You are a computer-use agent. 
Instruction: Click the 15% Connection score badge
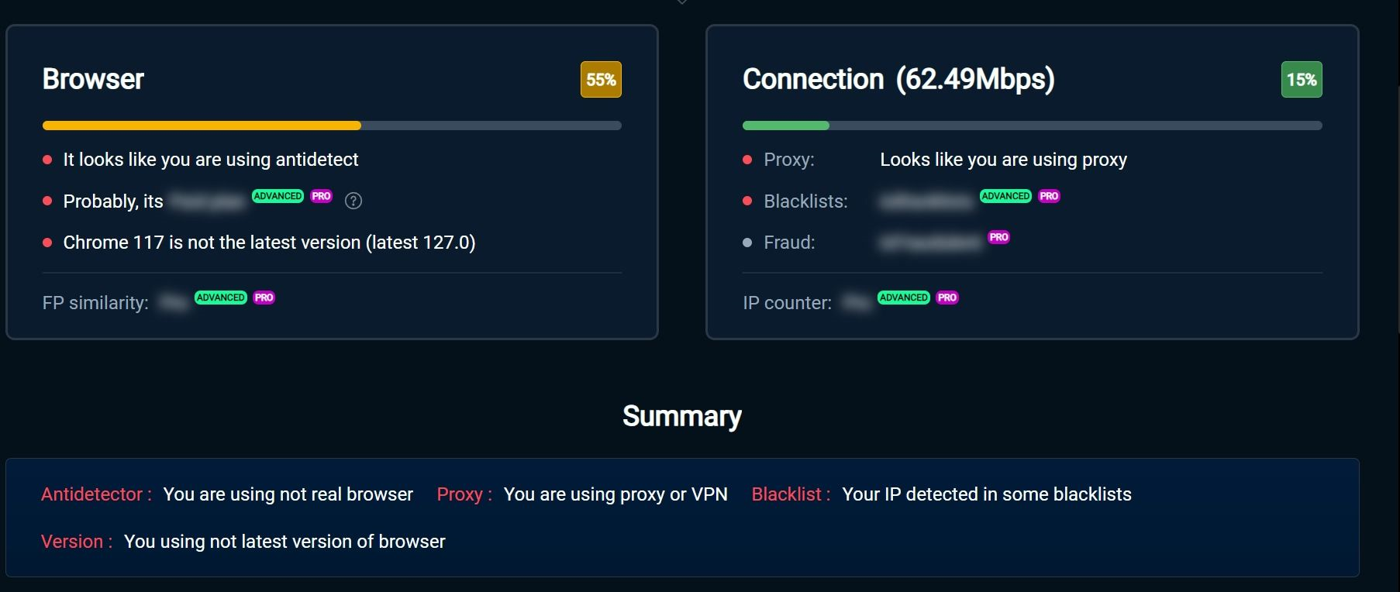click(x=1302, y=79)
